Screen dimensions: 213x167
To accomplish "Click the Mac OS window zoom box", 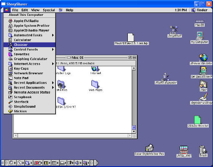I will tap(130, 58).
